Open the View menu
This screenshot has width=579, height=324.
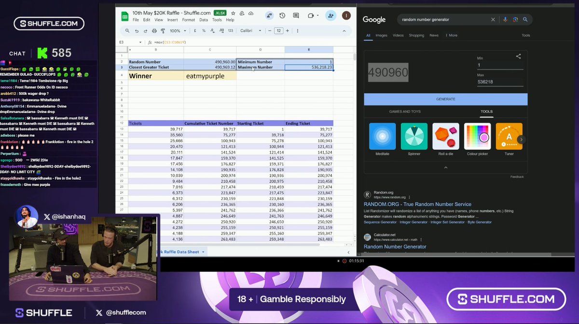pos(159,20)
